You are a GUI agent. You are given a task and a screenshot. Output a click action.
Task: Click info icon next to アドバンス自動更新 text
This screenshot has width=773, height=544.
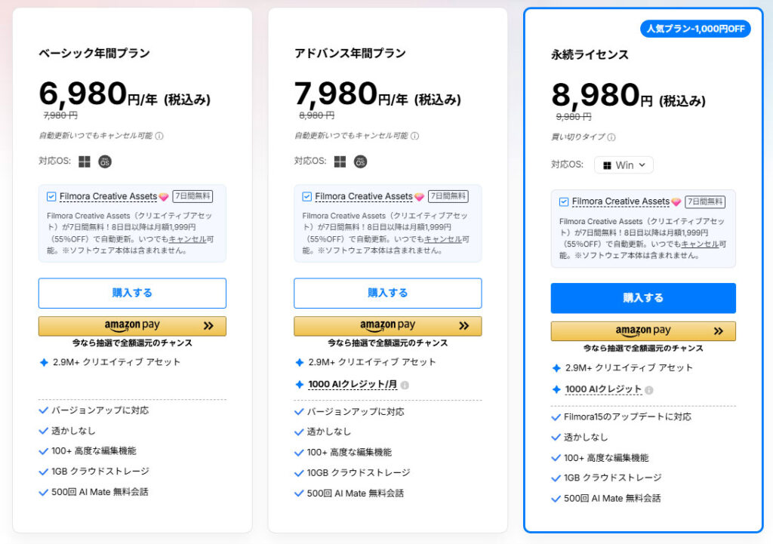point(416,137)
